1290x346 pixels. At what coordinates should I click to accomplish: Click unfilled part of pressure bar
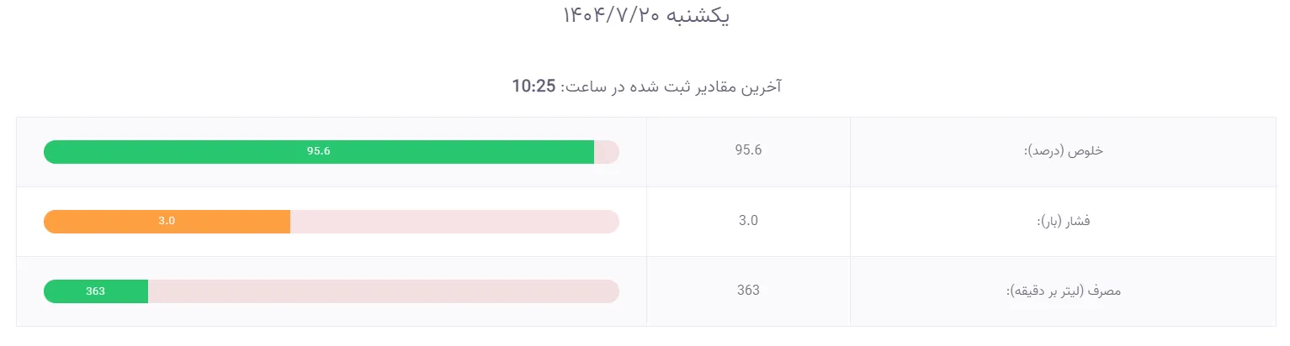[454, 222]
